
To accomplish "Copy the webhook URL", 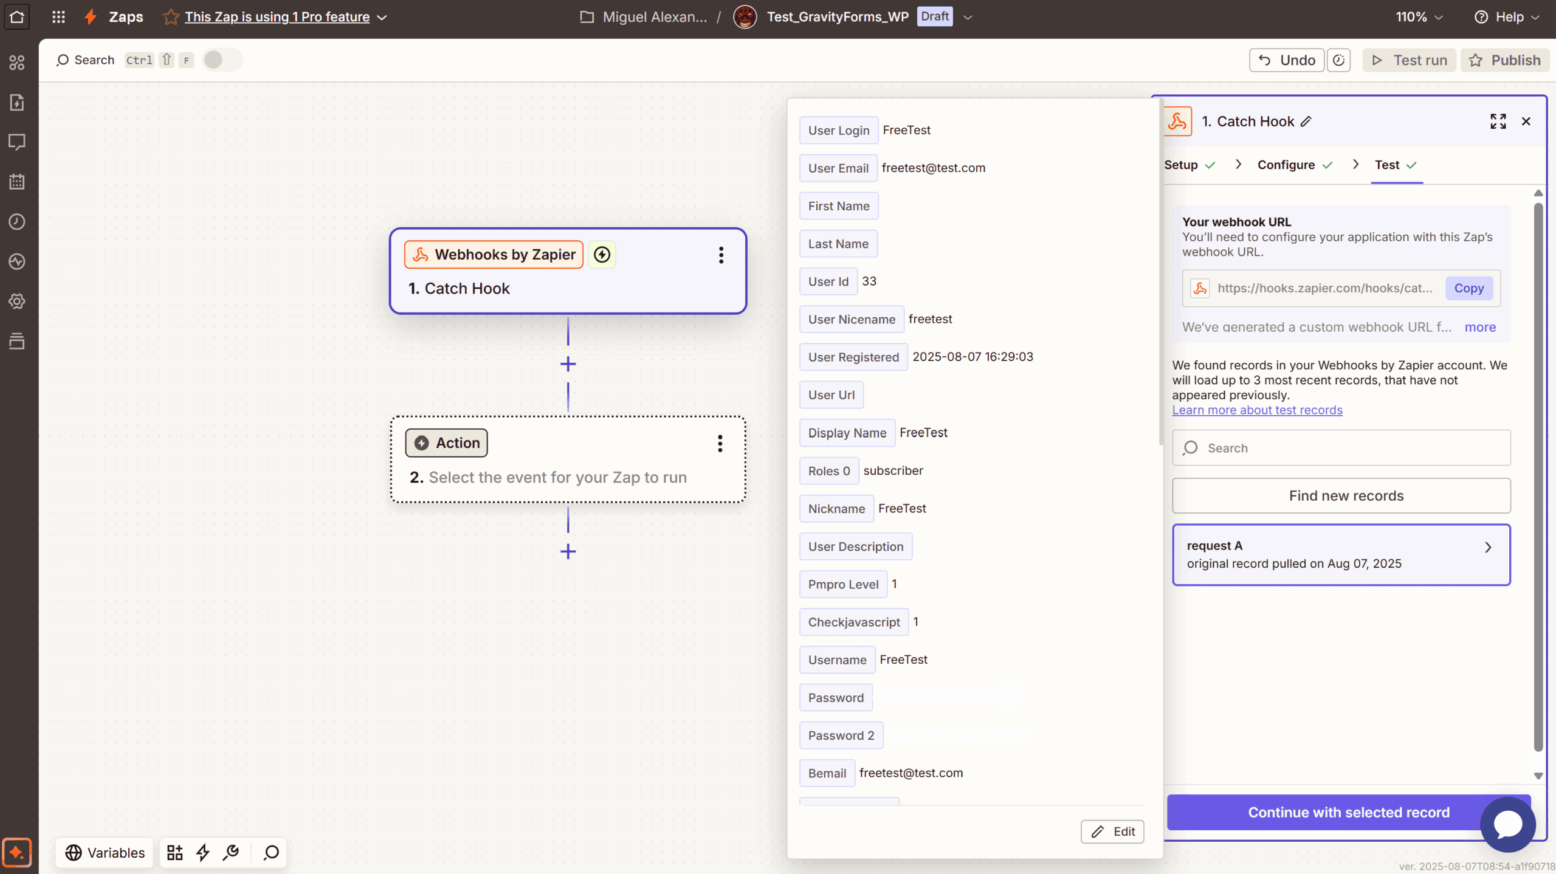I will click(1468, 288).
